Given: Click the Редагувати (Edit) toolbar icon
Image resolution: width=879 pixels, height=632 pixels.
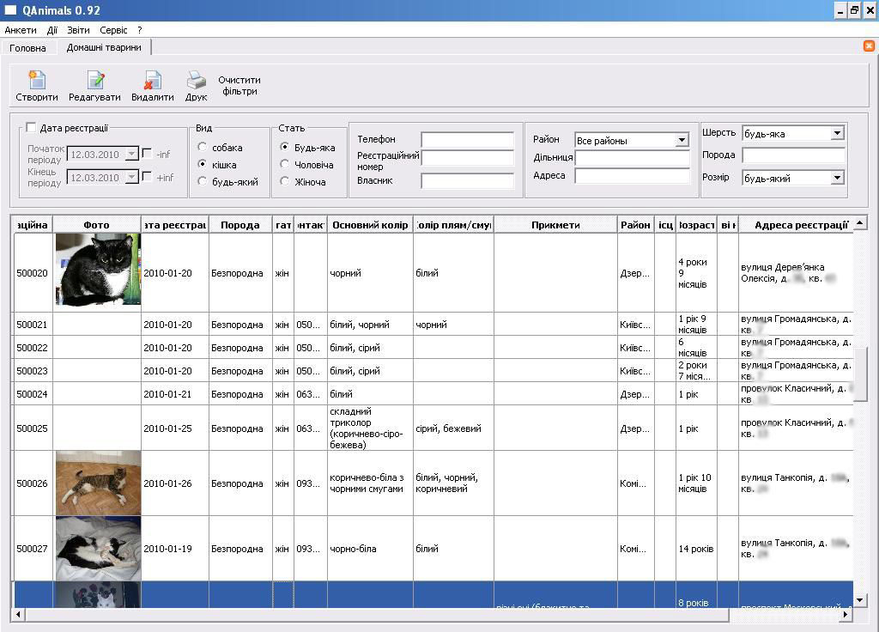Looking at the screenshot, I should click(x=95, y=81).
